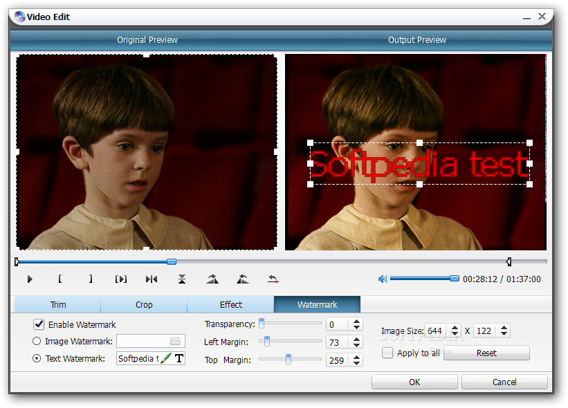Flip video vertically
Image resolution: width=568 pixels, height=408 pixels.
tap(182, 279)
